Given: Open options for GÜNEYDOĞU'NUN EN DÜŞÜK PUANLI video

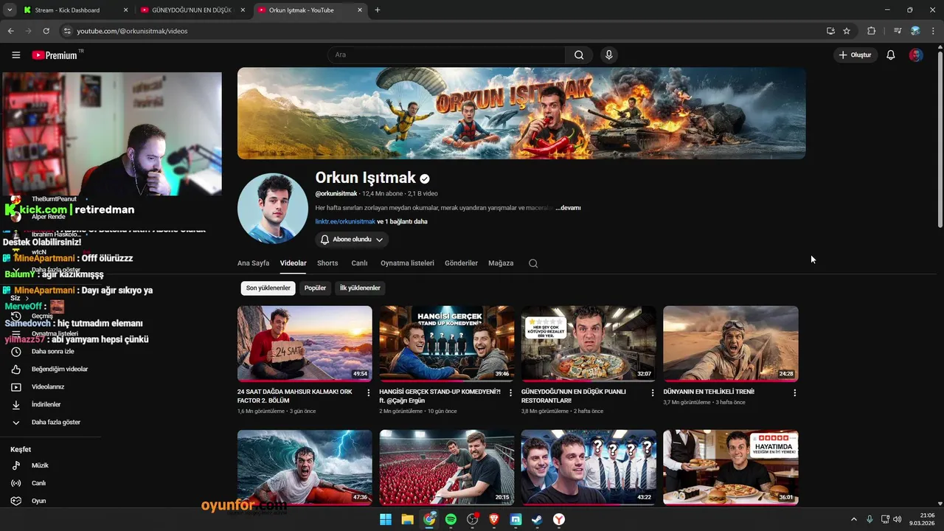Looking at the screenshot, I should coord(653,393).
